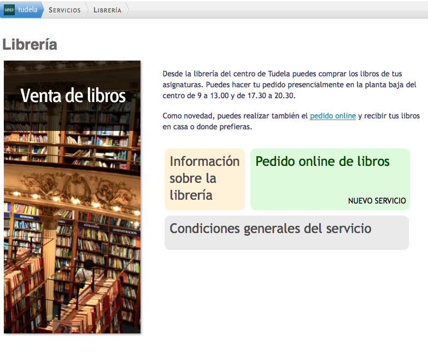Follow the 'pedido online' hyperlink
Viewport: 428px width, 364px height.
click(333, 116)
